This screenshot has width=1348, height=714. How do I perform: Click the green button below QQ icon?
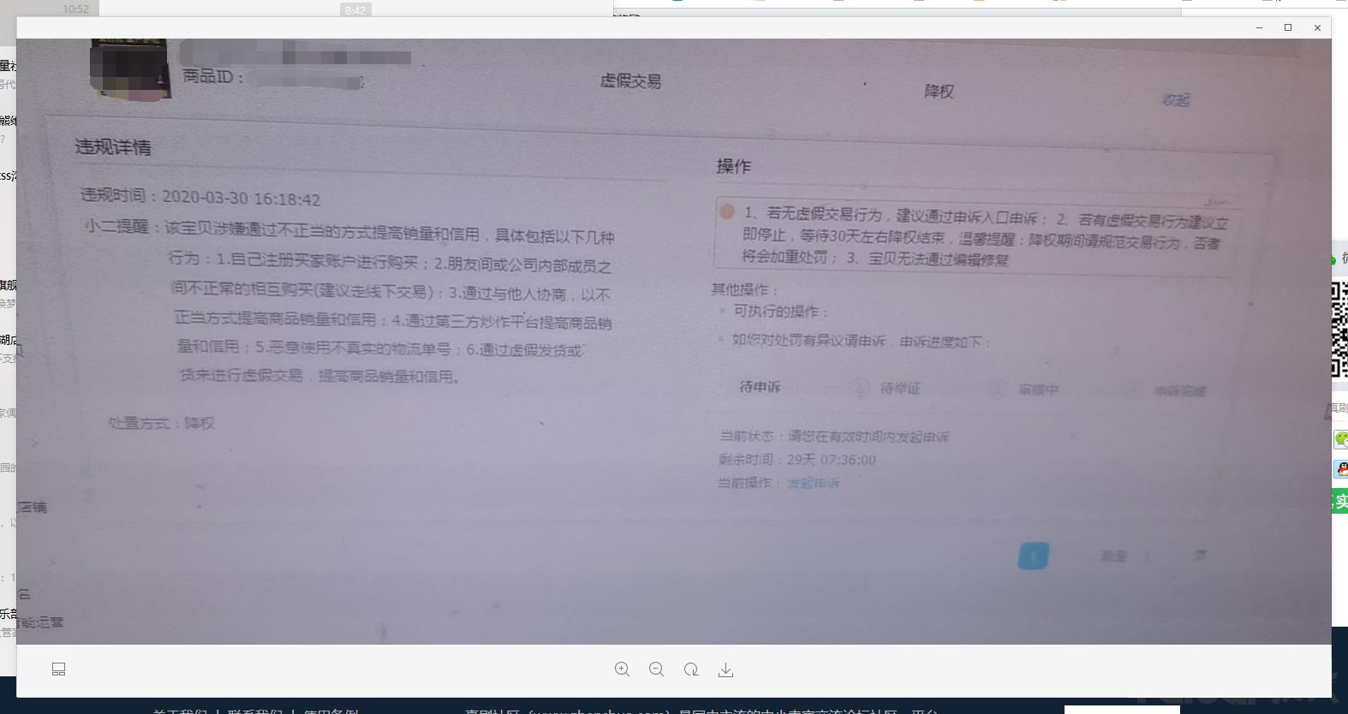click(x=1340, y=502)
